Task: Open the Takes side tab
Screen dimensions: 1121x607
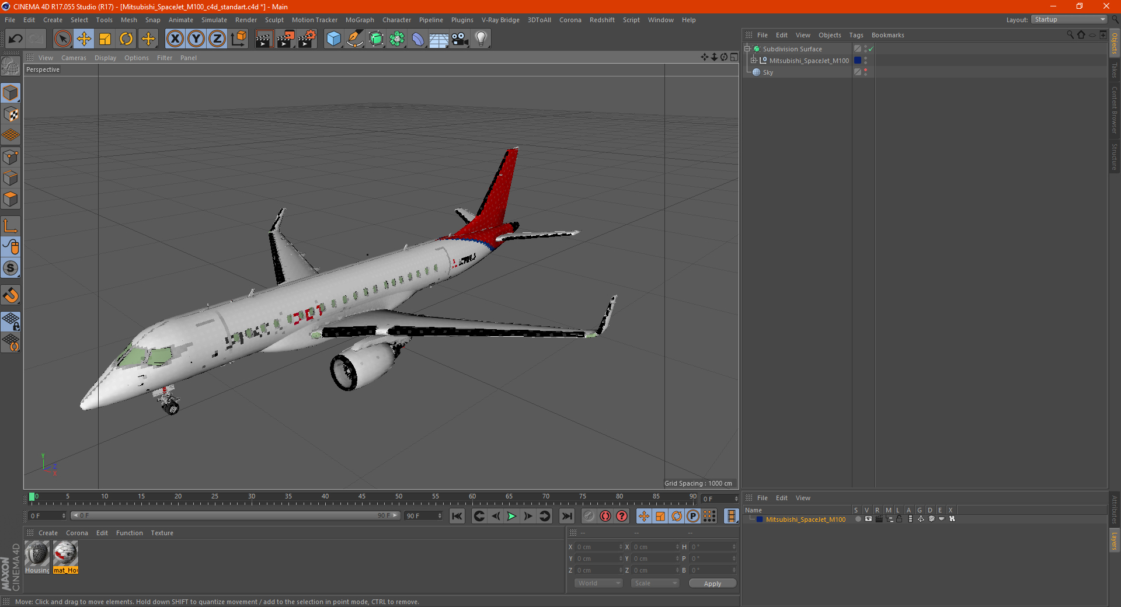Action: pyautogui.click(x=1115, y=71)
